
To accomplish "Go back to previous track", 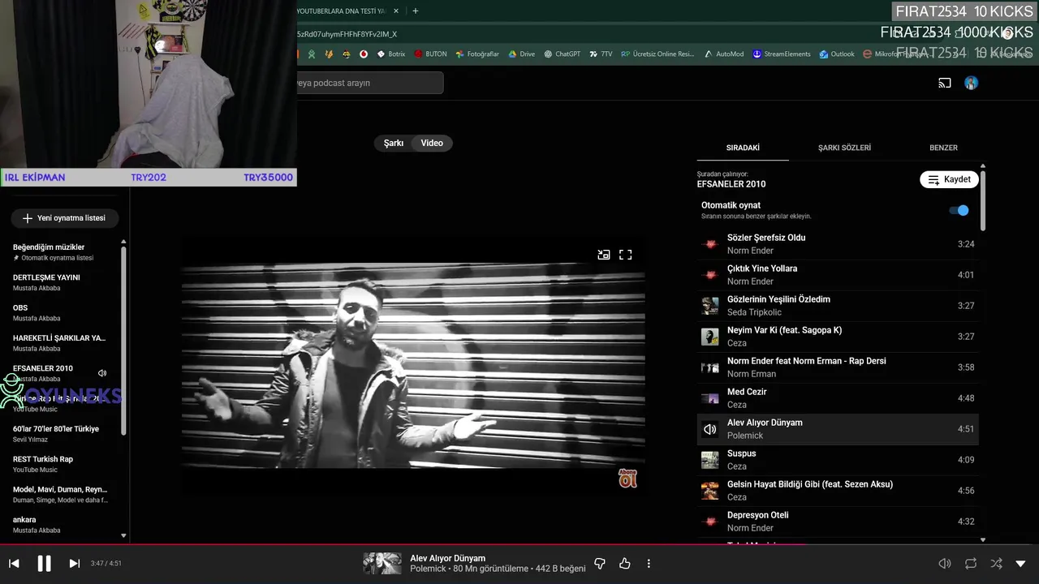I will click(x=14, y=563).
